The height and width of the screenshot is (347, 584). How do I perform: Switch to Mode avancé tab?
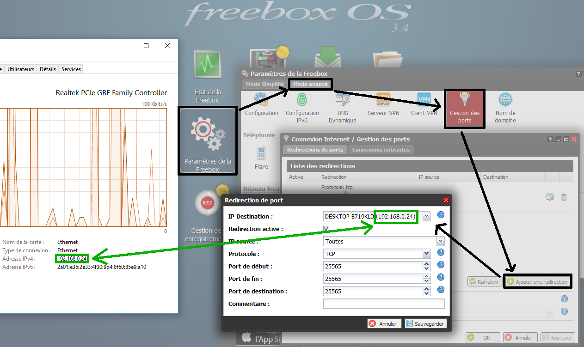click(310, 84)
